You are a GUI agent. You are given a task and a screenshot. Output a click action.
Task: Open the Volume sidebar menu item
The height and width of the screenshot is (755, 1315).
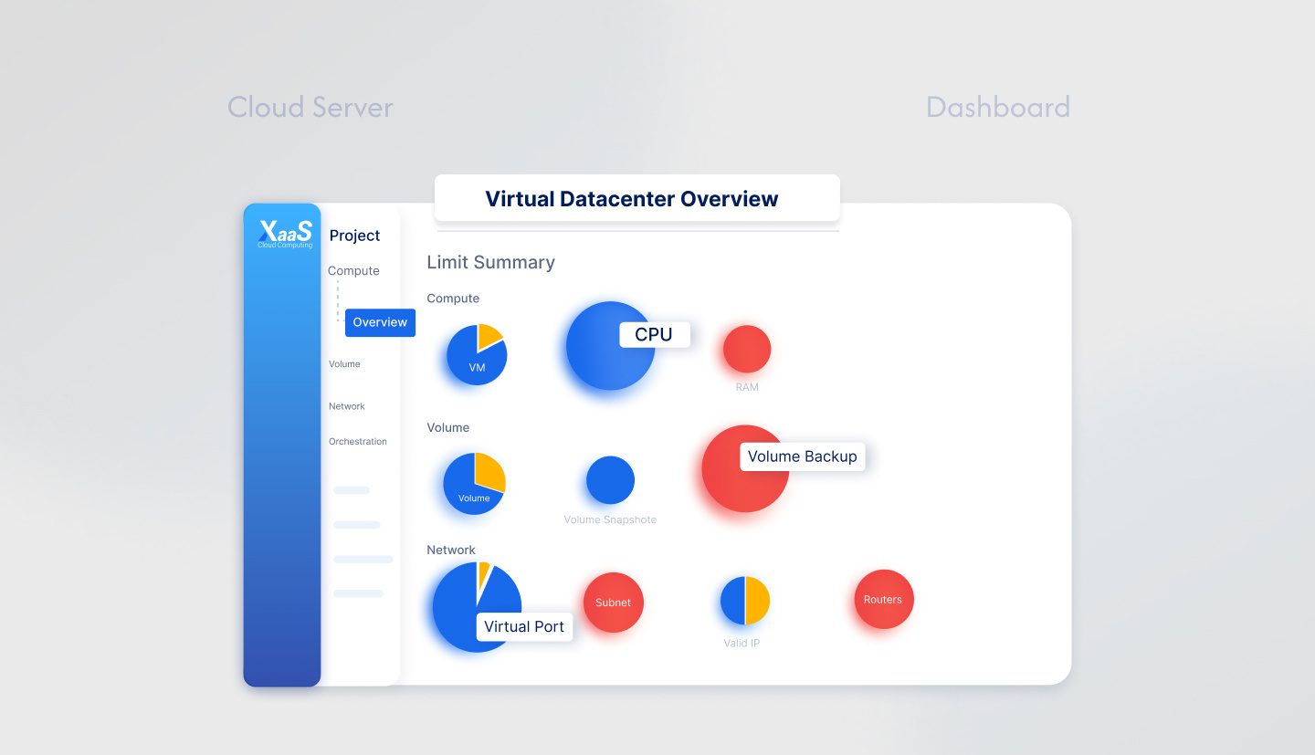coord(344,363)
